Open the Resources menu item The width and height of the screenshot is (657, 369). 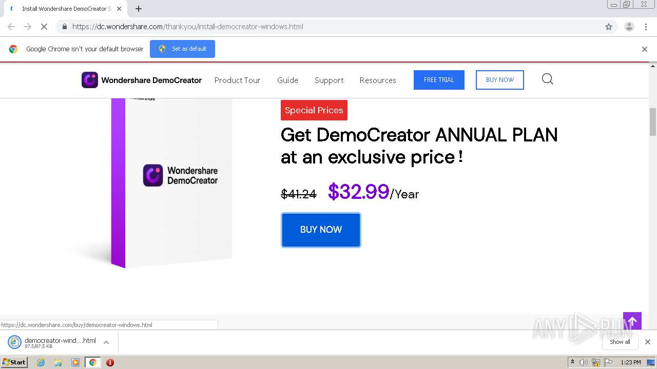pyautogui.click(x=378, y=80)
